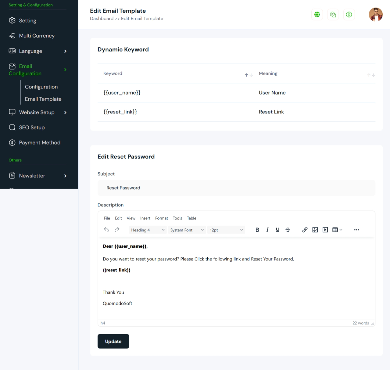
Task: Click the Email Configuration envelope icon
Action: coord(12,66)
